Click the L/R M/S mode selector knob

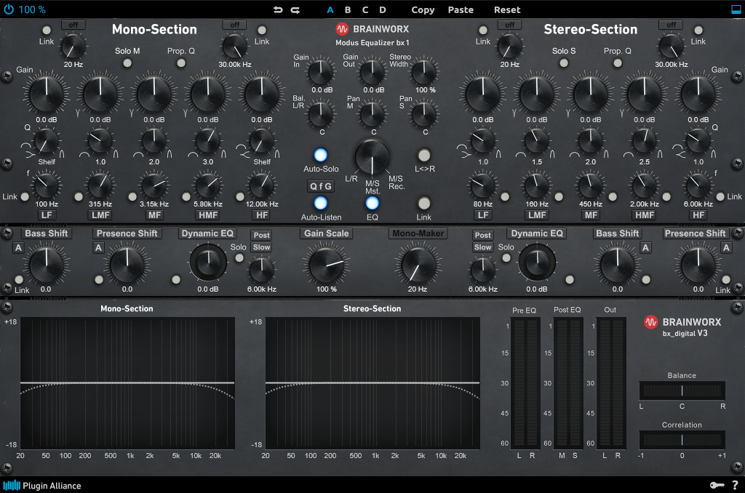coord(372,157)
